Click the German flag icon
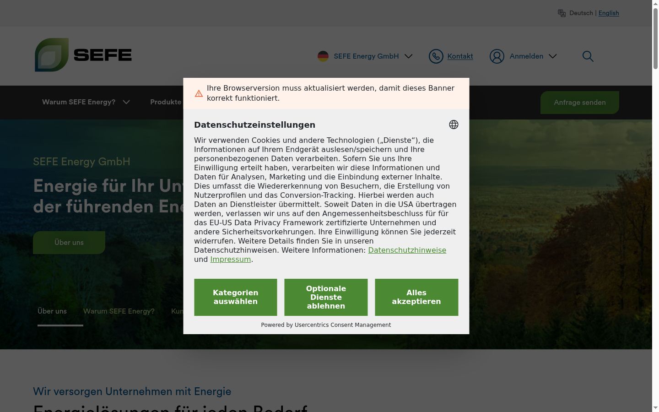Image resolution: width=659 pixels, height=412 pixels. tap(323, 56)
